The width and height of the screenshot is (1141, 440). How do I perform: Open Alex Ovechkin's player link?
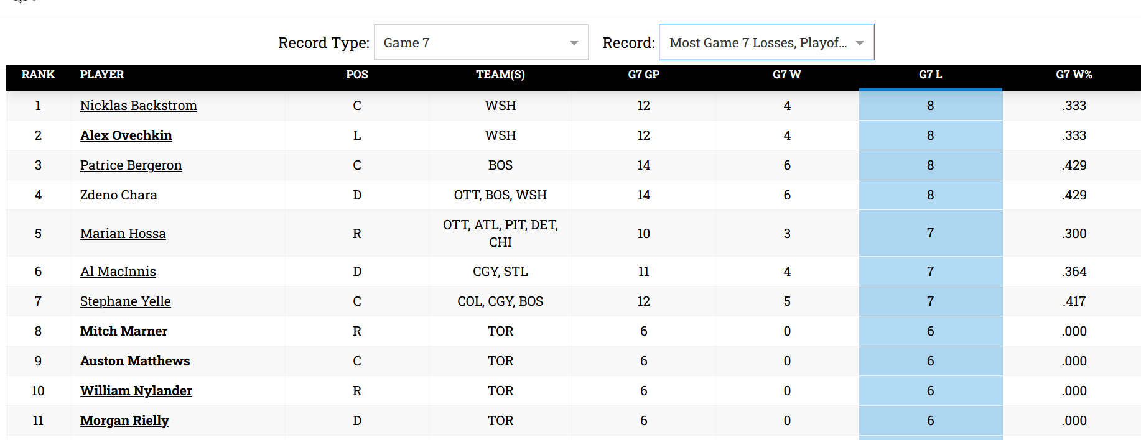126,135
